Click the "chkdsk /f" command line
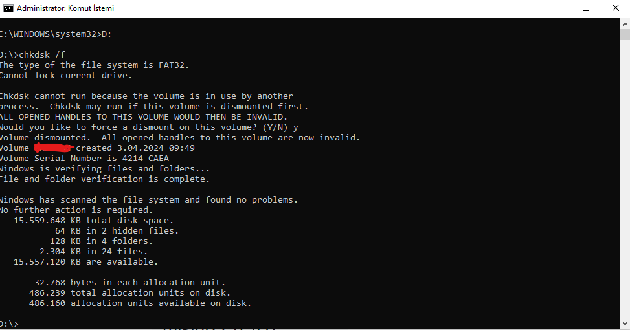This screenshot has height=330, width=630. coord(41,54)
